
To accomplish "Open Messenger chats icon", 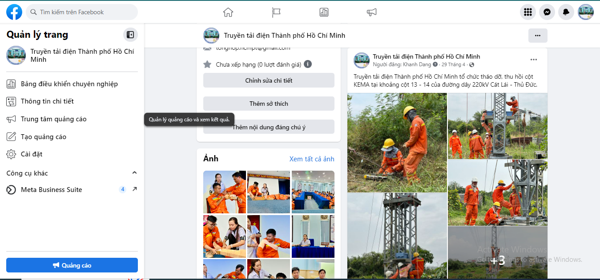I will [547, 12].
